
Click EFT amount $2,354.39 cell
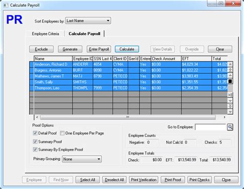pyautogui.click(x=197, y=88)
